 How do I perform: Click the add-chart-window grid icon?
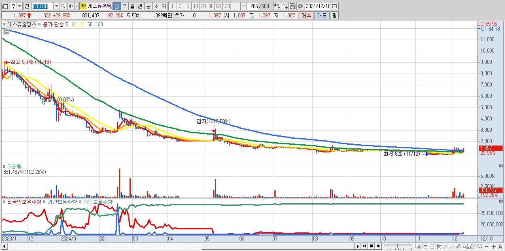pos(418,246)
